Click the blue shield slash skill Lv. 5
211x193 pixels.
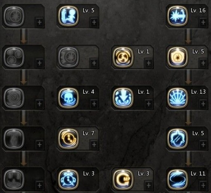[x=178, y=139]
